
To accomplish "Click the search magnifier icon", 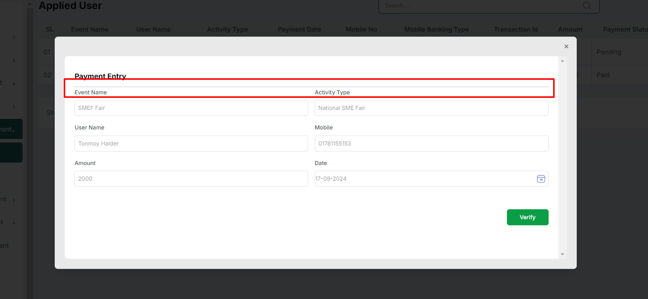I will (x=587, y=6).
